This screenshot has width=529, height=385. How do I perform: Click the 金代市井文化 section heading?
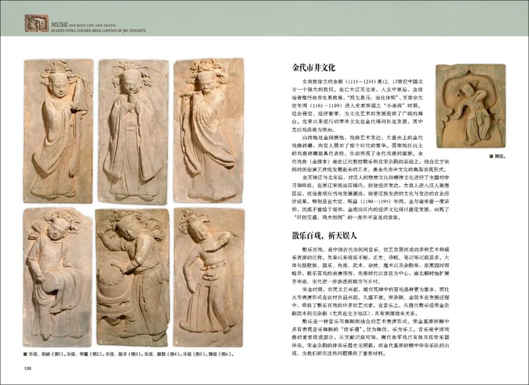313,68
